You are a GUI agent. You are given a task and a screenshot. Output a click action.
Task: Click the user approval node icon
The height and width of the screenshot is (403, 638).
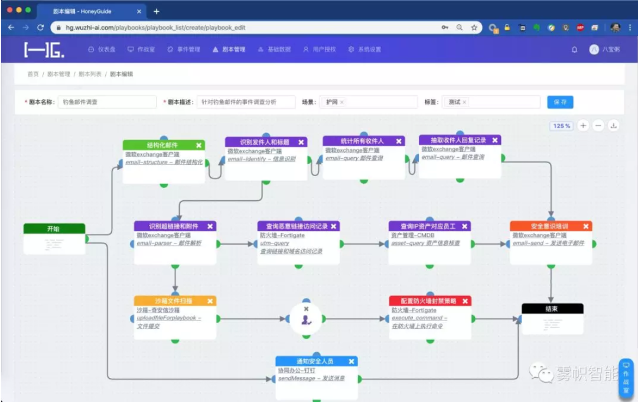pos(306,320)
